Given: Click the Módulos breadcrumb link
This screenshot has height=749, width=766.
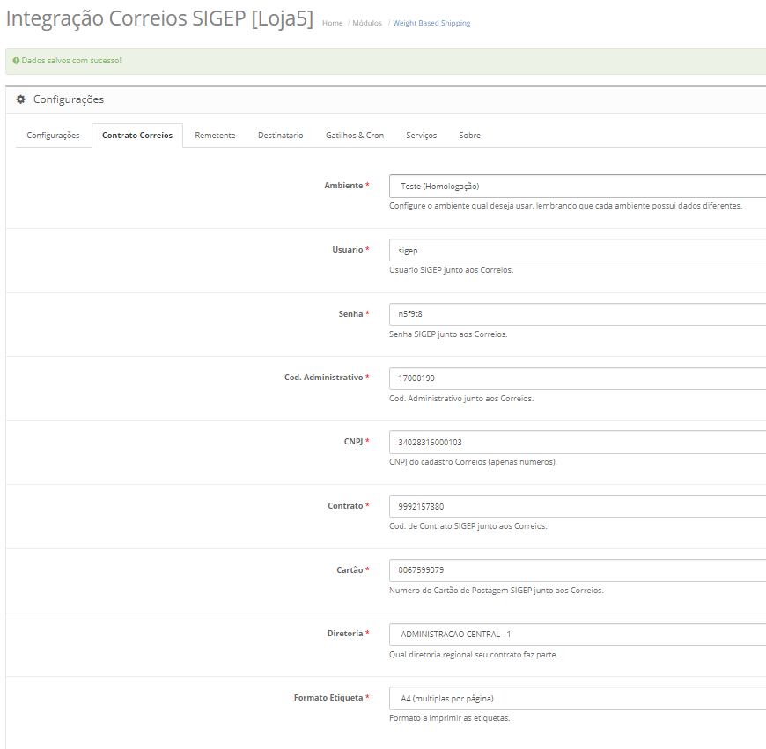Looking at the screenshot, I should pyautogui.click(x=367, y=23).
